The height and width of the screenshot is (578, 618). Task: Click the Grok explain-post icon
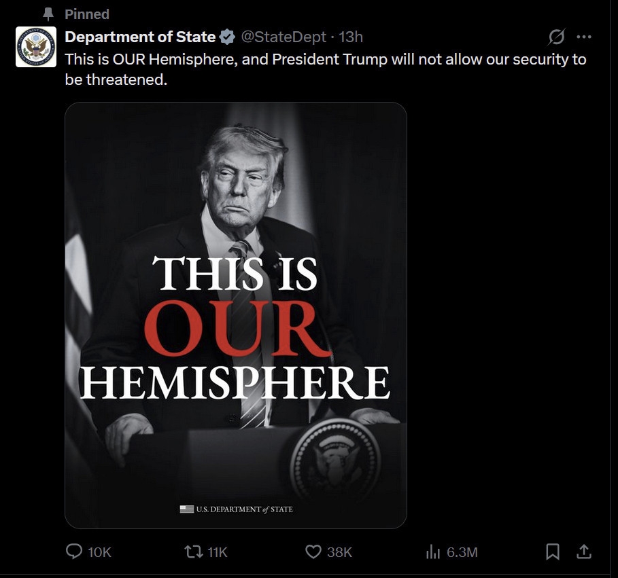[556, 37]
